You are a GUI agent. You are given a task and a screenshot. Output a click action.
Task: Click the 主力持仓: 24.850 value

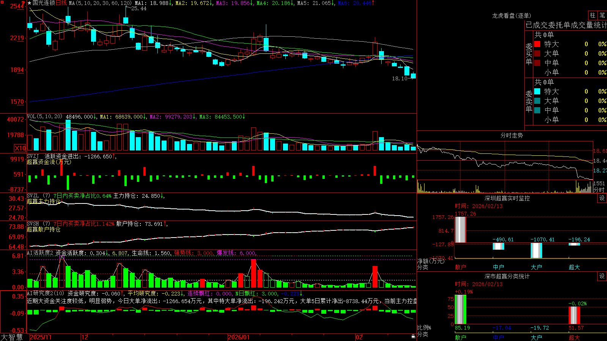coord(137,196)
